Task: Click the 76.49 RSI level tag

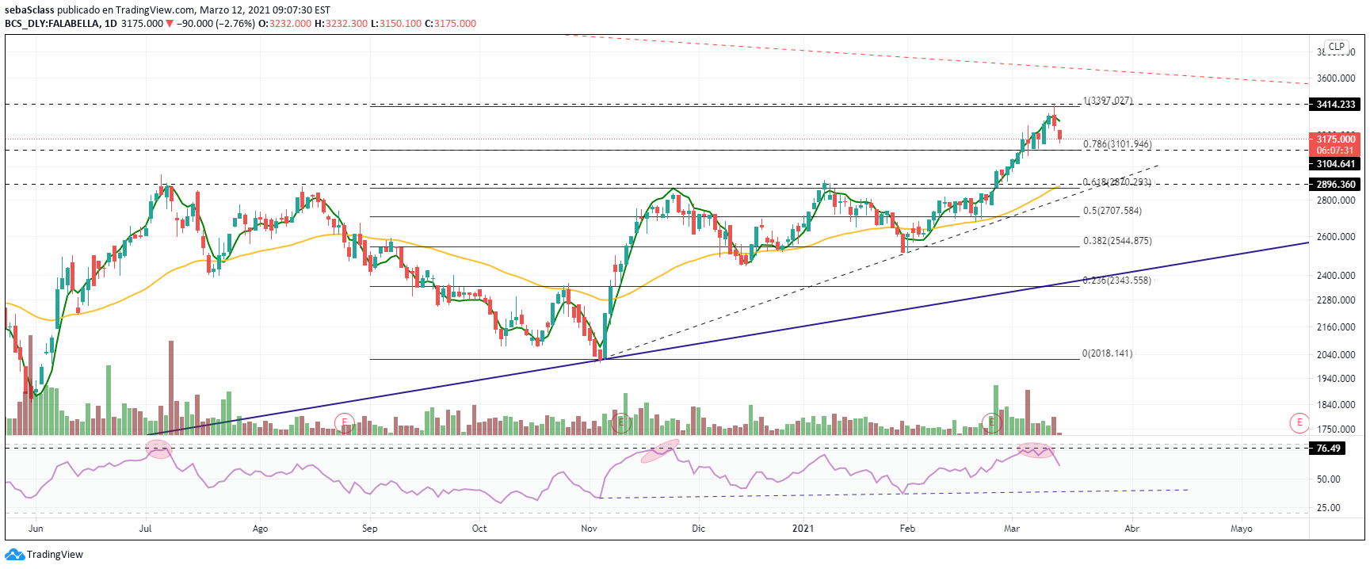Action: tap(1328, 449)
